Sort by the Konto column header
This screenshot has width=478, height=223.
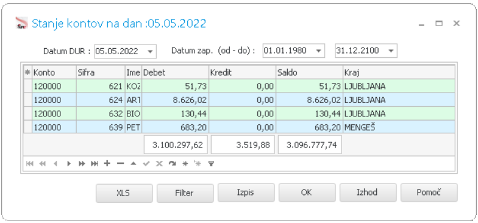pos(54,73)
